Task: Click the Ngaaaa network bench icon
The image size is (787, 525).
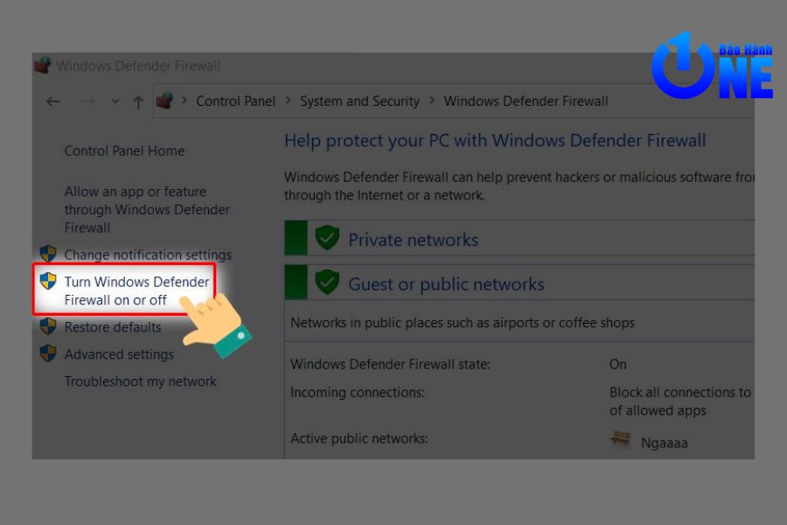Action: coord(621,440)
